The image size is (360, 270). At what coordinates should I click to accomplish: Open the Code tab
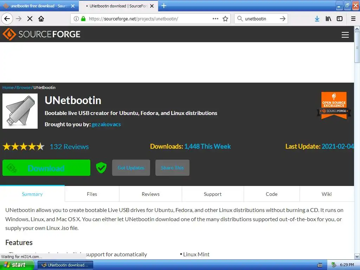click(272, 194)
